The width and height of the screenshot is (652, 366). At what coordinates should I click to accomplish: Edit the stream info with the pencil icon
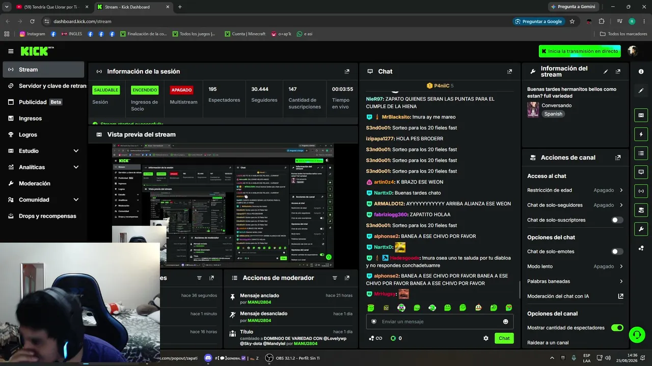[x=606, y=72]
